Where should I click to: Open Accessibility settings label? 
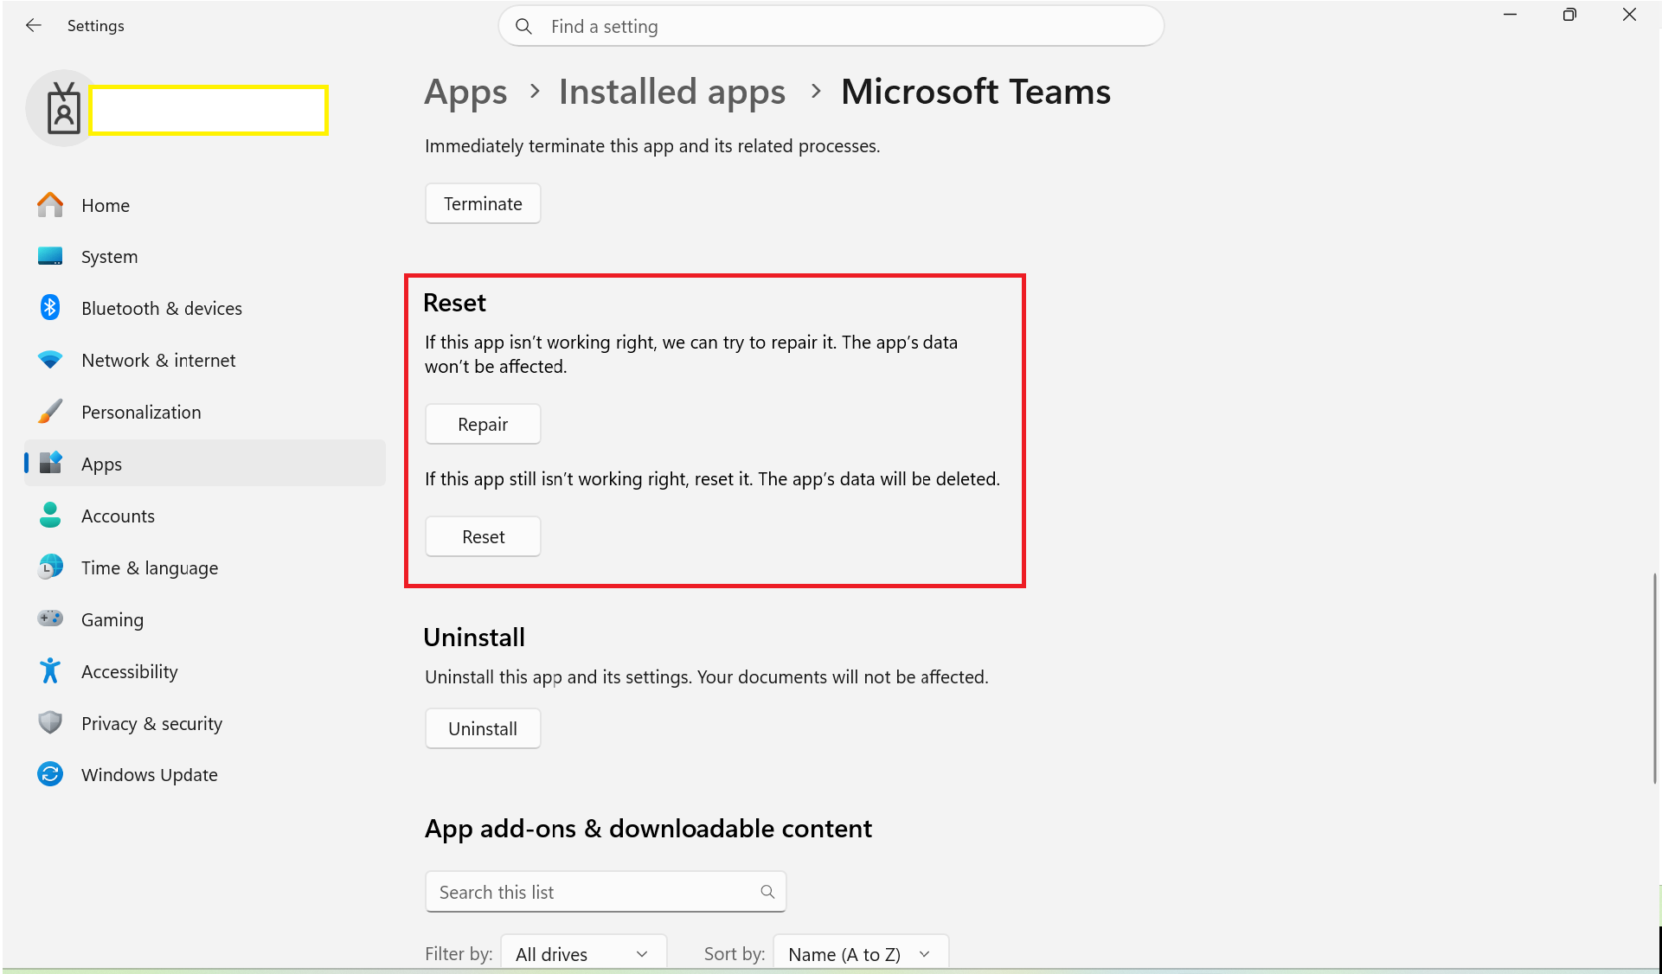pos(130,671)
